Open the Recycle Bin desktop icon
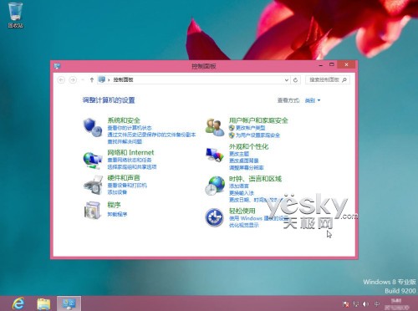 (15, 15)
